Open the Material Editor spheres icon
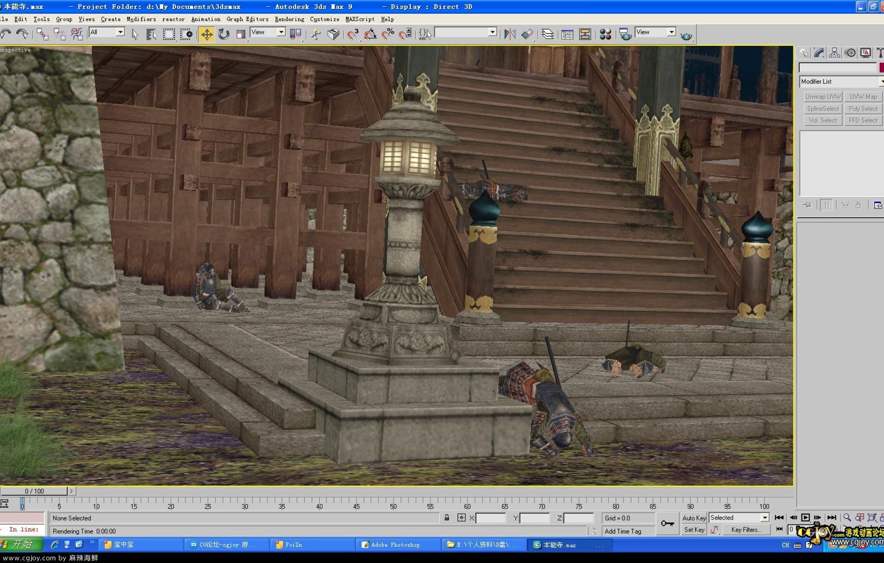884x563 pixels. pyautogui.click(x=605, y=34)
